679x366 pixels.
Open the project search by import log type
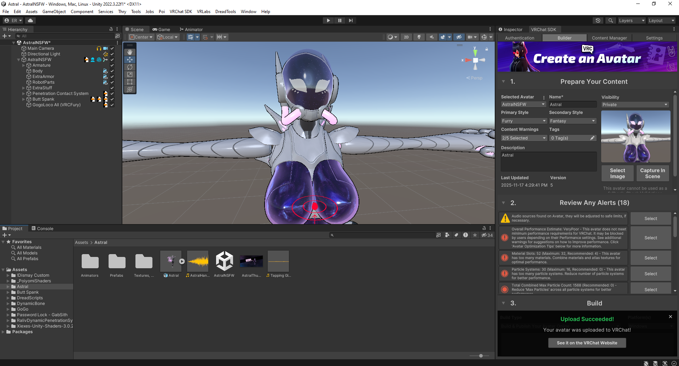point(466,235)
